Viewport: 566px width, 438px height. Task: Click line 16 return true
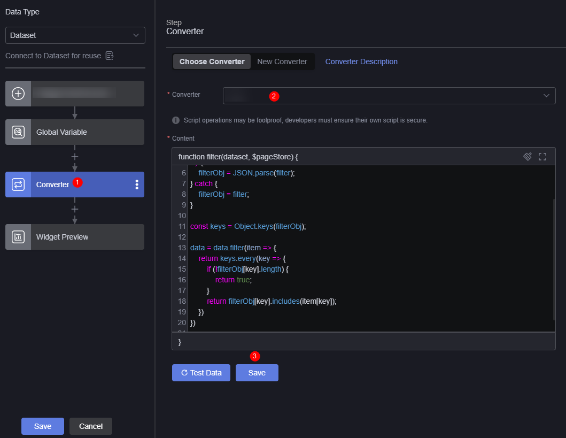click(x=233, y=280)
